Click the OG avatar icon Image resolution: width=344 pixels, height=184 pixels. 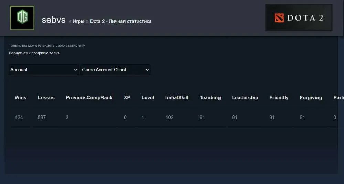click(22, 18)
